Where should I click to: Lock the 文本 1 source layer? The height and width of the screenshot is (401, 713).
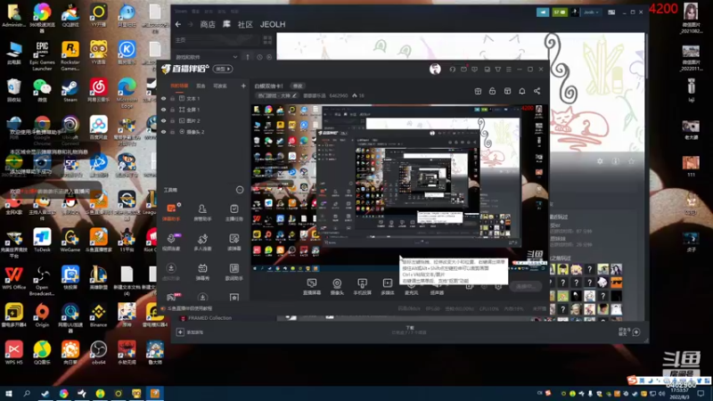[x=172, y=98]
